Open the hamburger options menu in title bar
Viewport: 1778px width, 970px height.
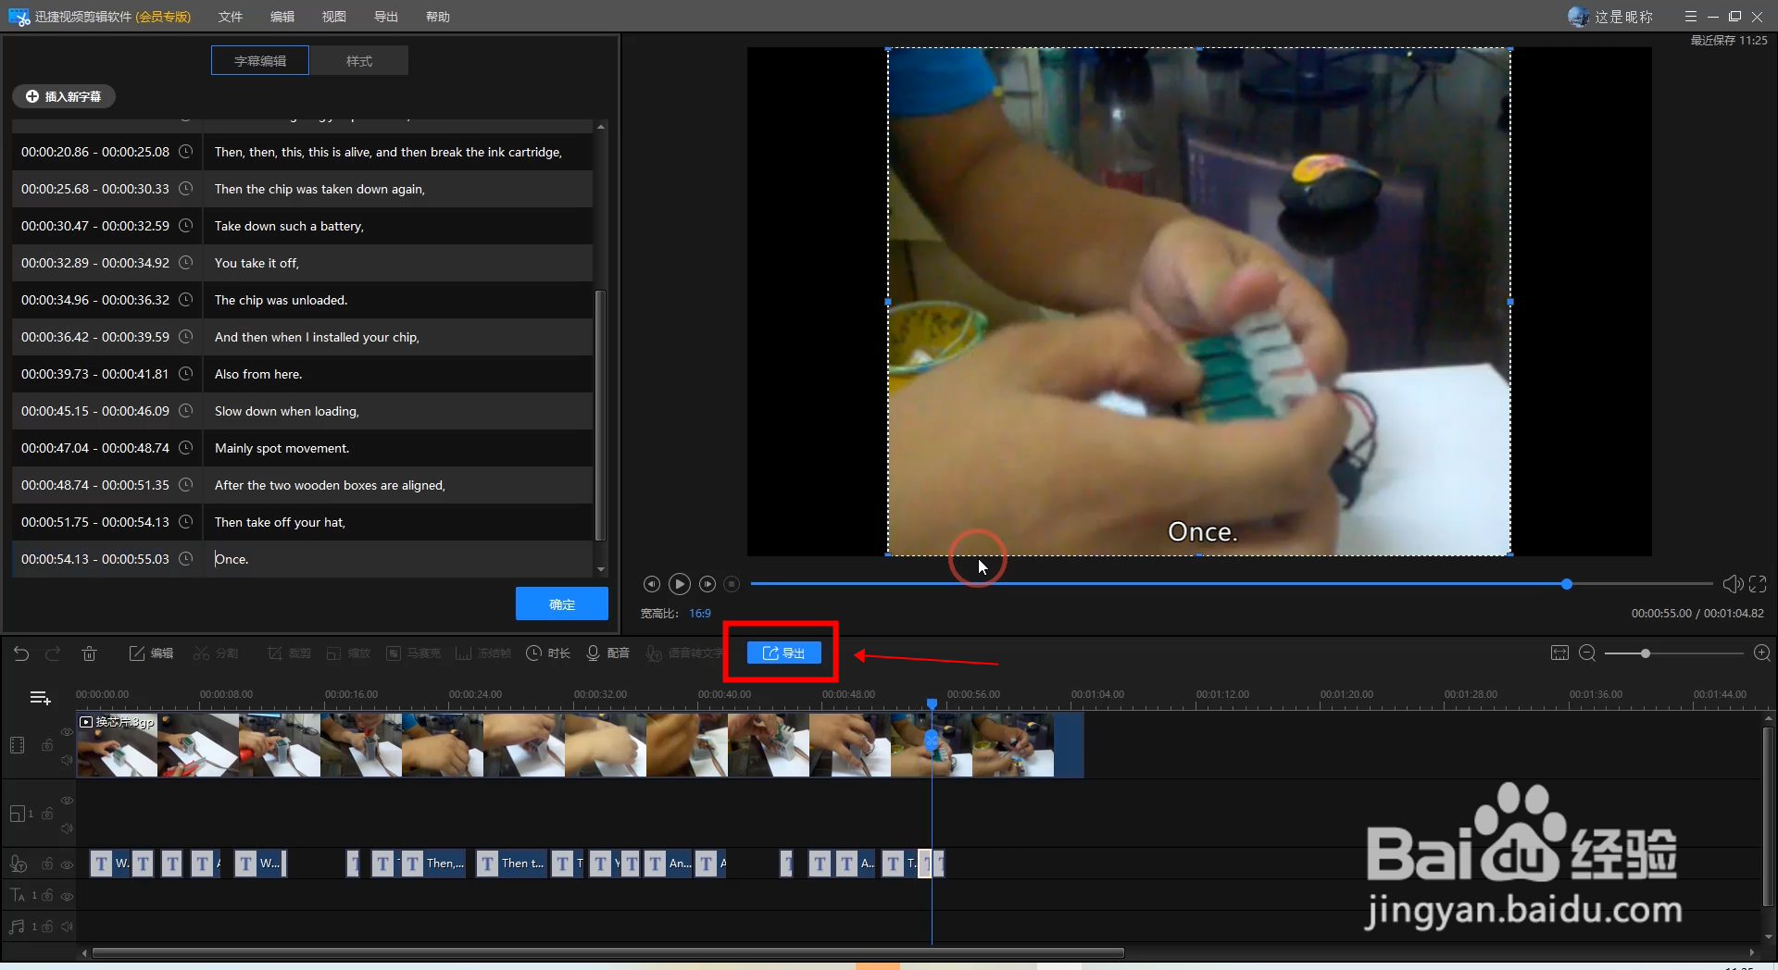point(1691,17)
